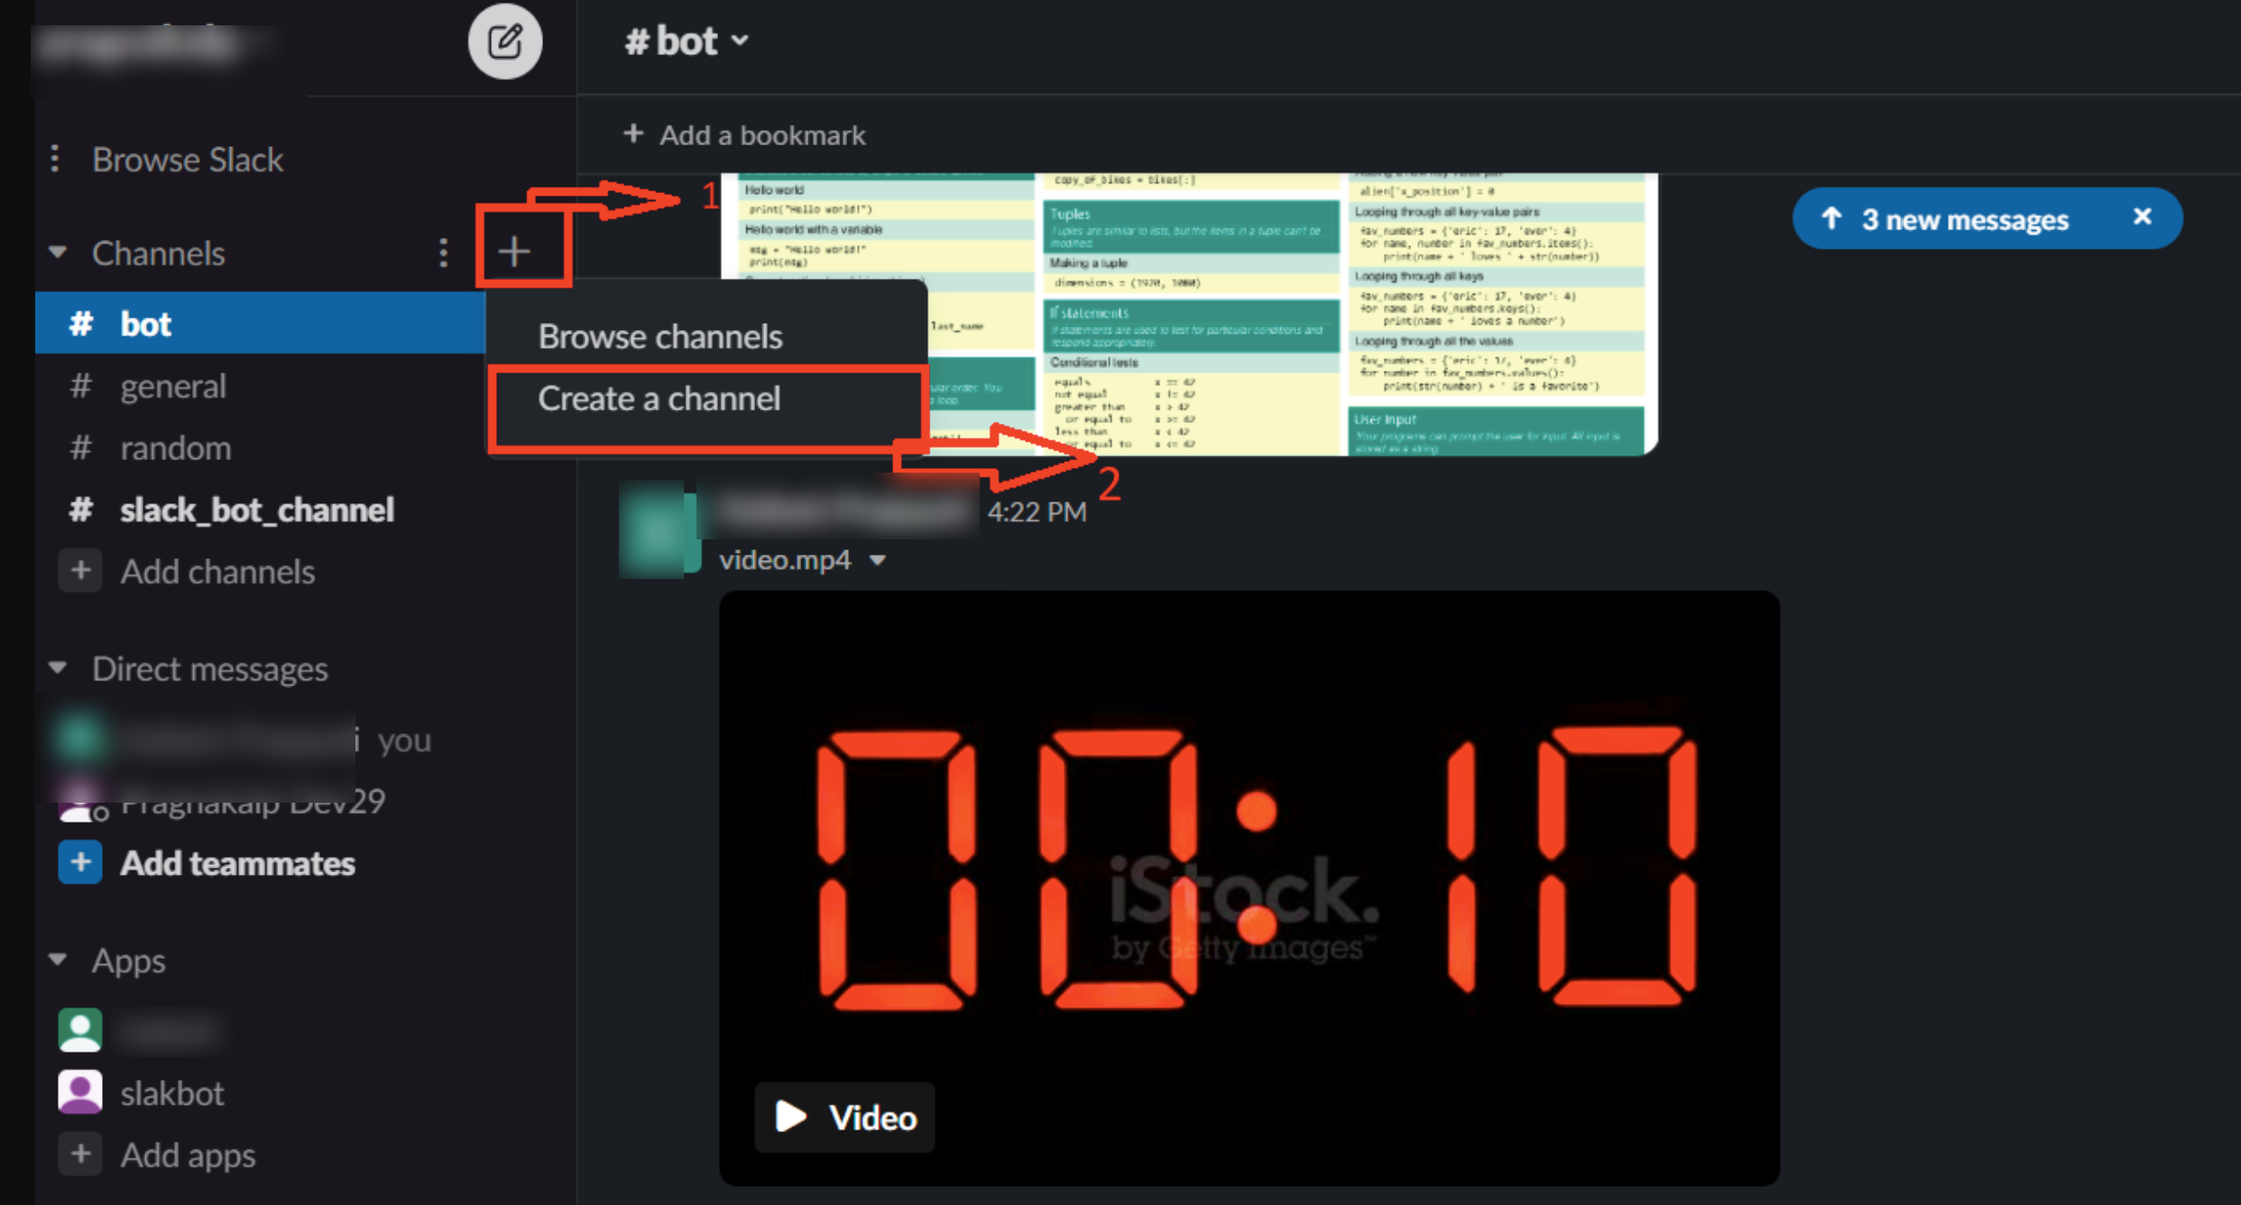Viewport: 2241px width, 1205px height.
Task: Collapse the Channels section
Action: click(x=59, y=253)
